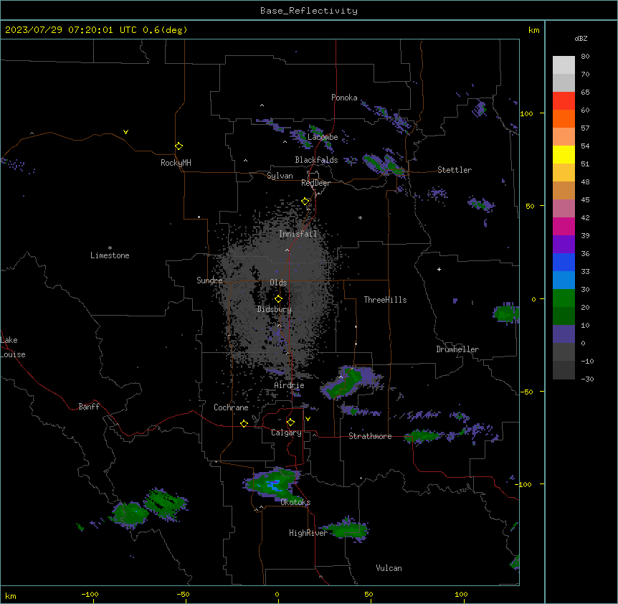Image resolution: width=618 pixels, height=604 pixels.
Task: Click the dBZ legend heading
Action: click(581, 38)
